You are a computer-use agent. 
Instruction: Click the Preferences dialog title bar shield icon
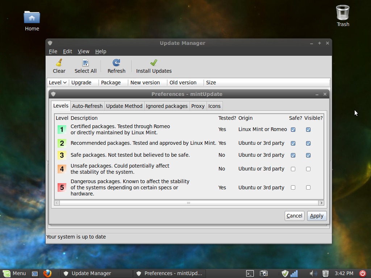[x=53, y=94]
